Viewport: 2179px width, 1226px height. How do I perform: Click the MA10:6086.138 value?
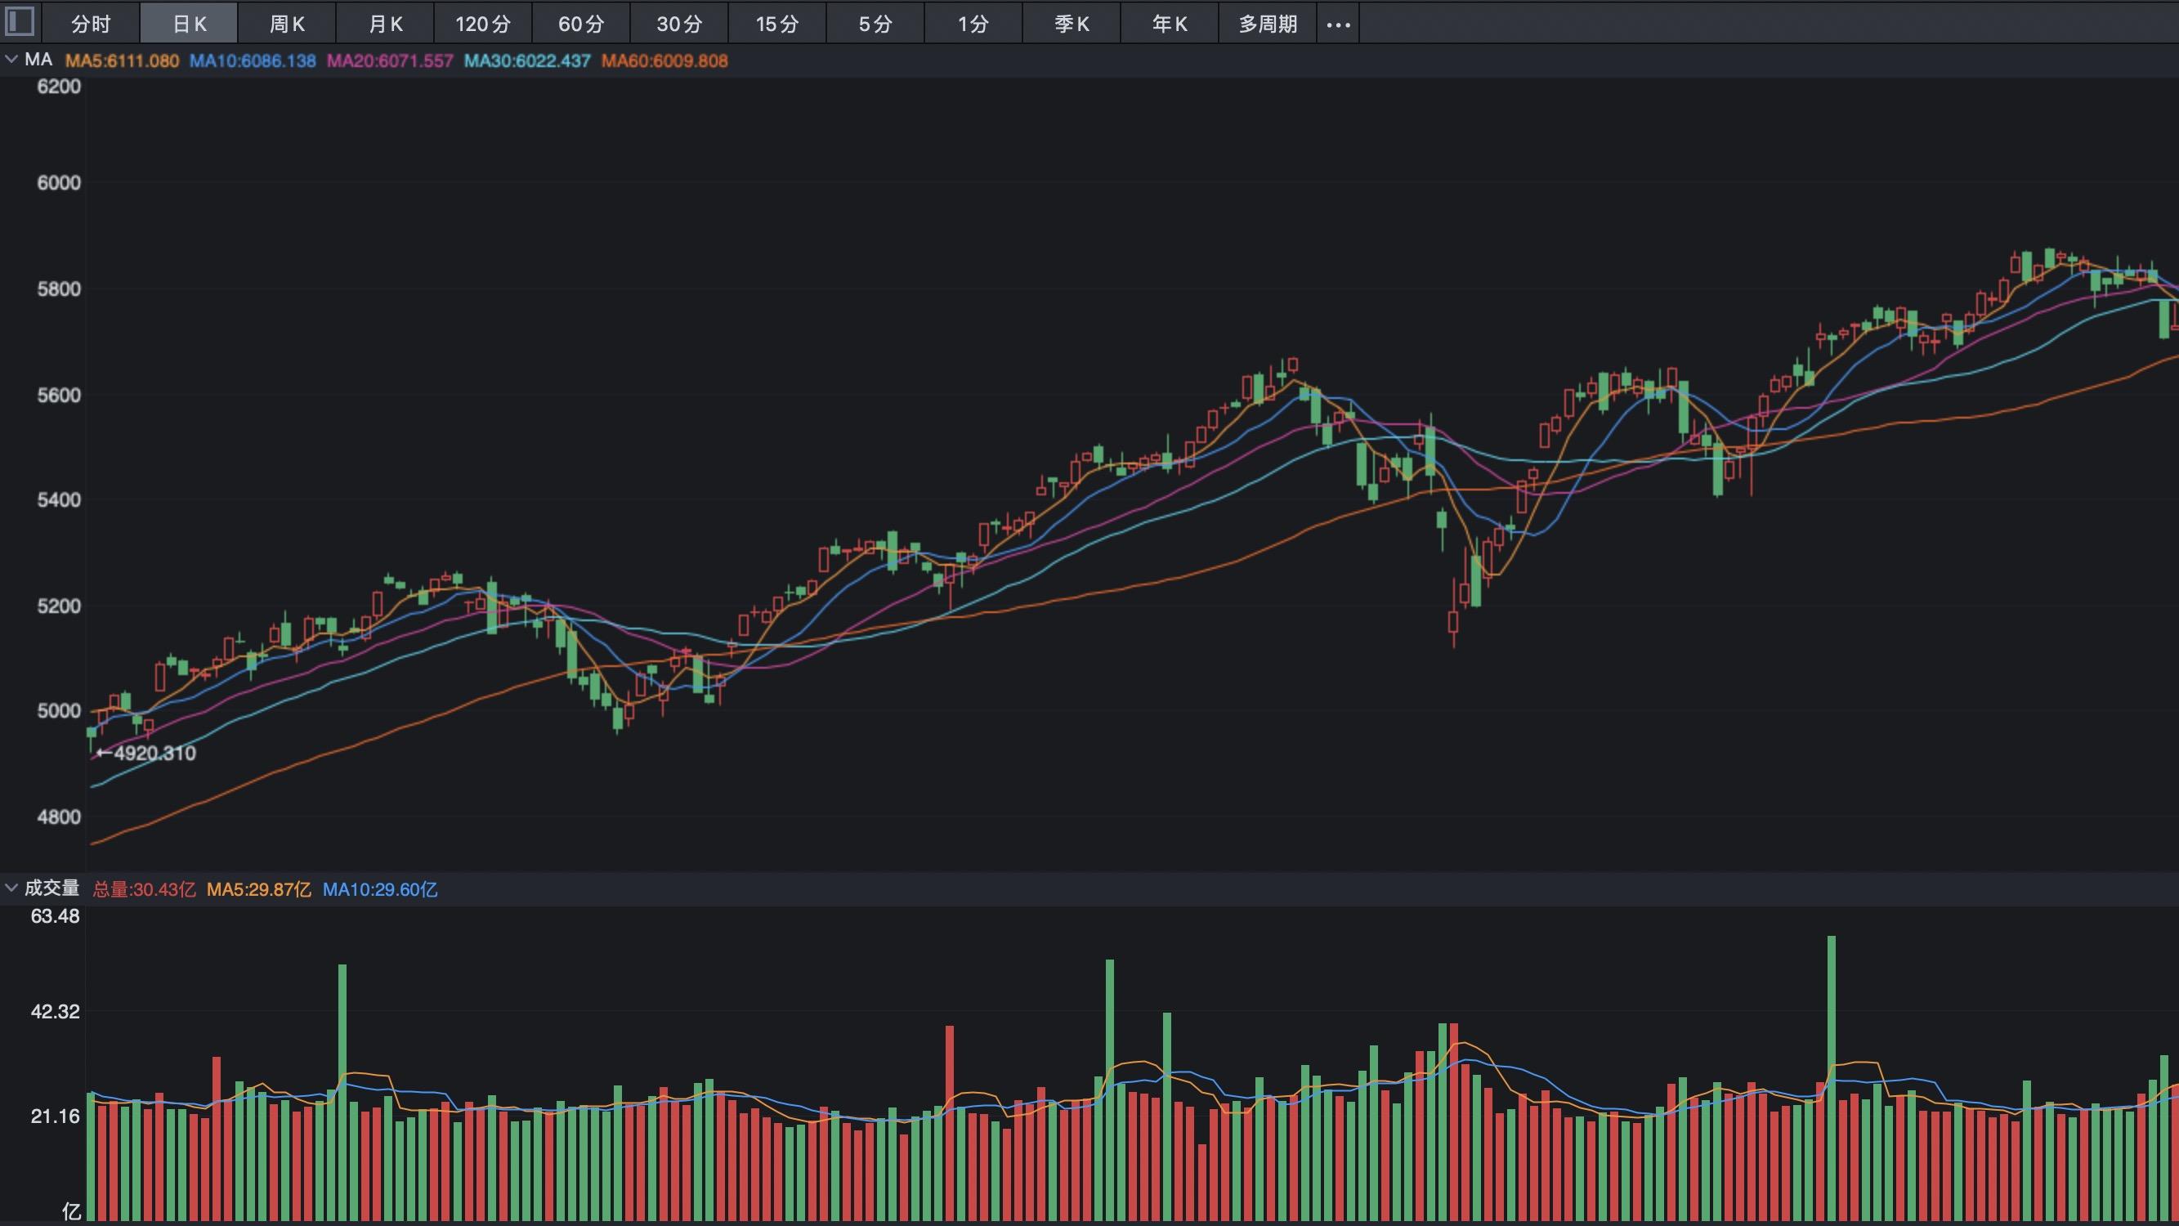point(252,61)
